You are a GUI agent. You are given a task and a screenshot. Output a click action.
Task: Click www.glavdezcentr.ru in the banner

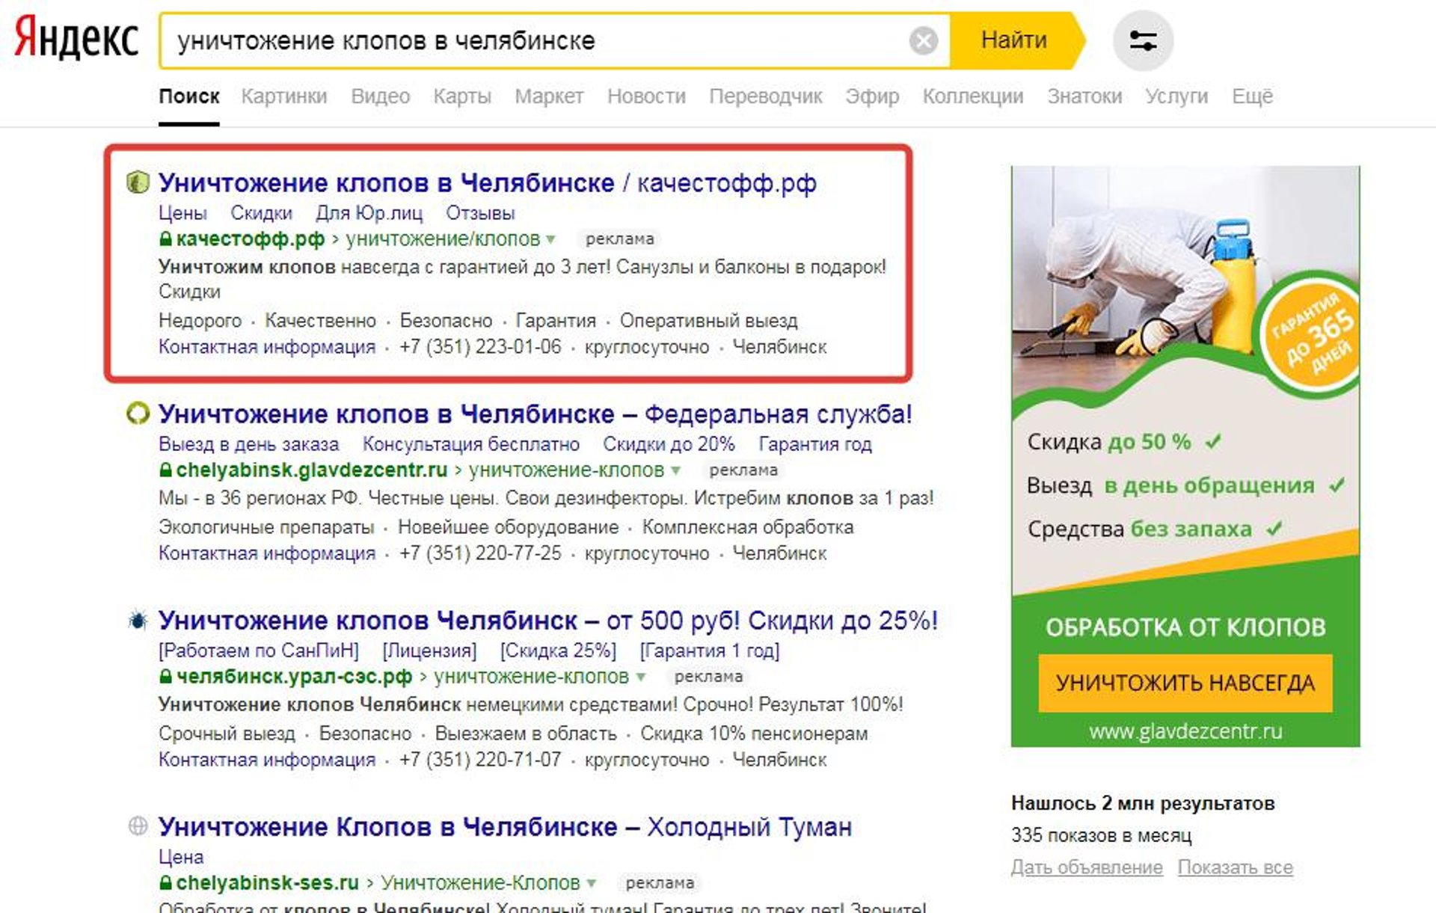coord(1185,731)
